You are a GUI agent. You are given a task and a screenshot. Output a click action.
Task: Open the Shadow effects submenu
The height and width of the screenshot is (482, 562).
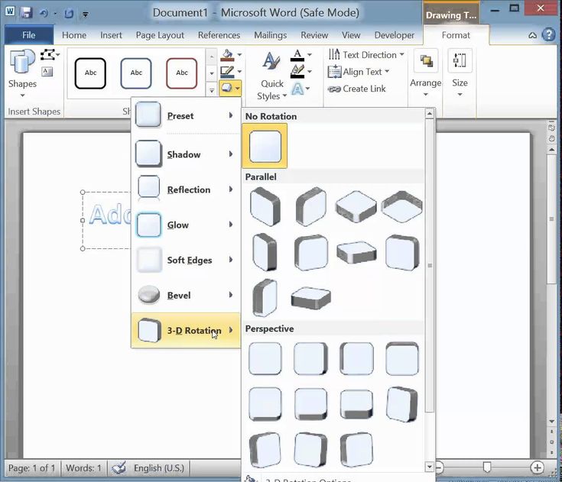coord(185,154)
